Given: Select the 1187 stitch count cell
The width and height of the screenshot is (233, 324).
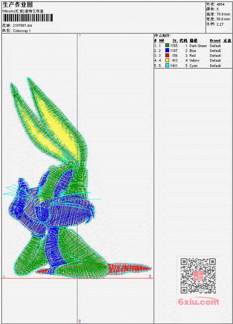Looking at the screenshot, I should point(174,51).
